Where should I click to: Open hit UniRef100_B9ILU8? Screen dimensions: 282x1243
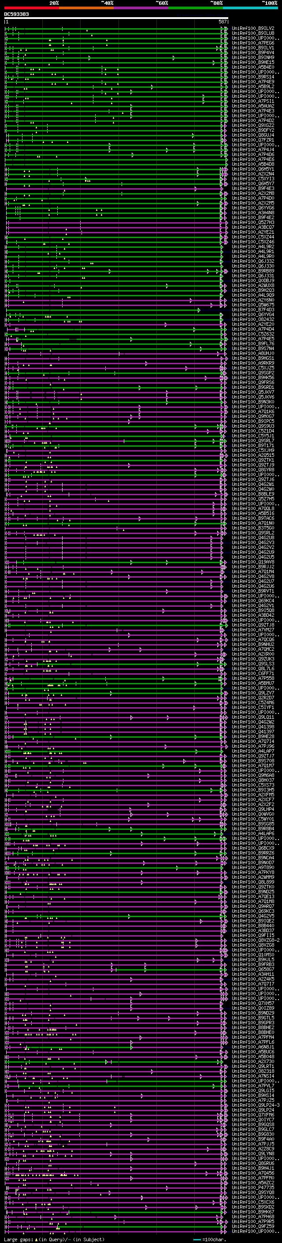pos(253,34)
